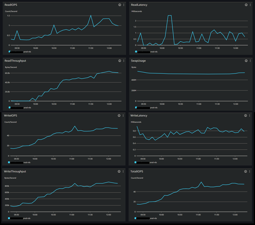Click 10:30 time label on TotalIOPS chart
The height and width of the screenshot is (225, 255).
(180, 215)
